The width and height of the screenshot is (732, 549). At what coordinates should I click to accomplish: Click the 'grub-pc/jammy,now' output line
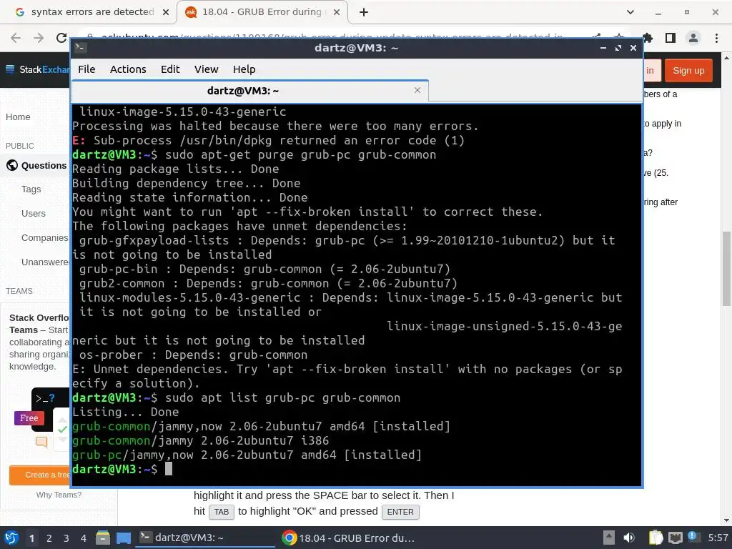[x=247, y=455]
